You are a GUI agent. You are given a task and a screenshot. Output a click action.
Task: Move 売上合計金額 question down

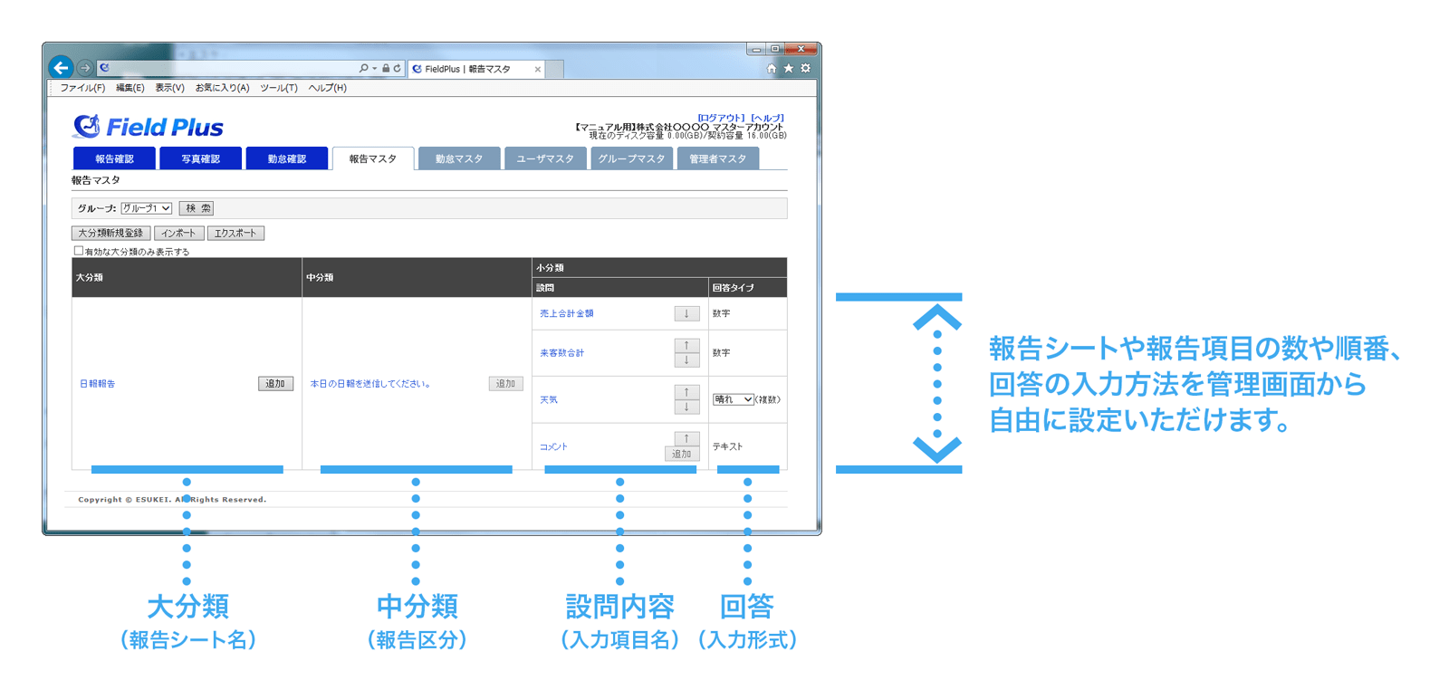click(x=686, y=313)
